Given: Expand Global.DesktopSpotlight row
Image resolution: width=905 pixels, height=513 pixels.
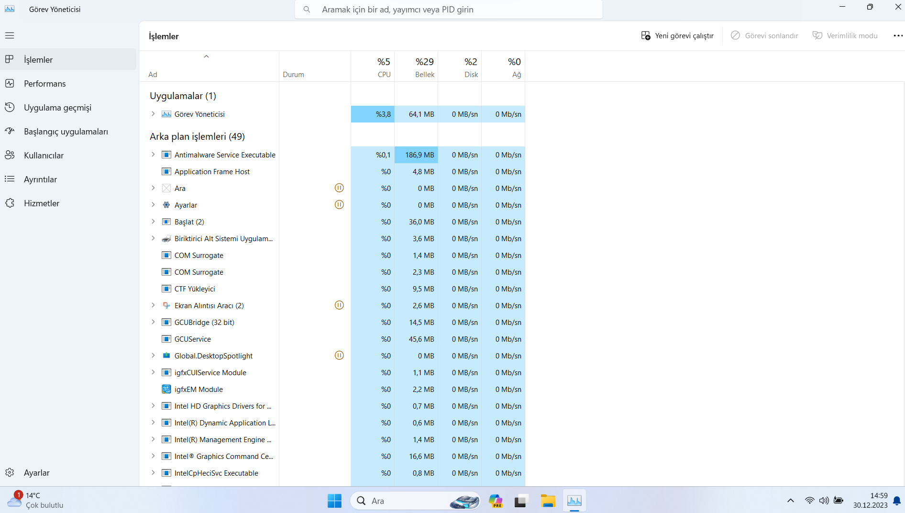Looking at the screenshot, I should coord(153,356).
